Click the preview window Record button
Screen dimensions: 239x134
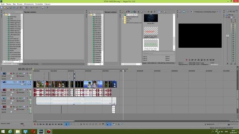pos(186,60)
